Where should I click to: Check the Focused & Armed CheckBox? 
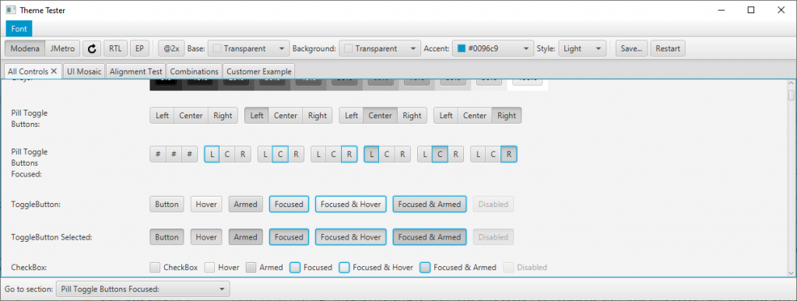tap(426, 267)
